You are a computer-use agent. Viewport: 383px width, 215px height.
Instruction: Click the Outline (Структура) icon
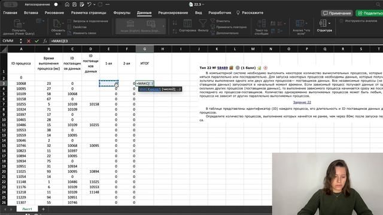pos(323,23)
